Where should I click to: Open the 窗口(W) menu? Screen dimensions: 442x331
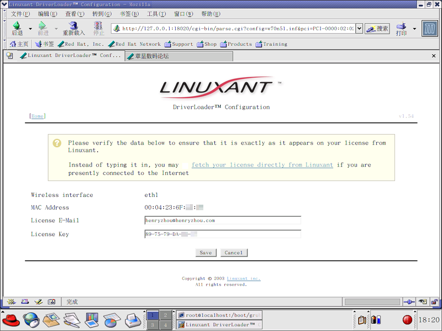pyautogui.click(x=183, y=14)
